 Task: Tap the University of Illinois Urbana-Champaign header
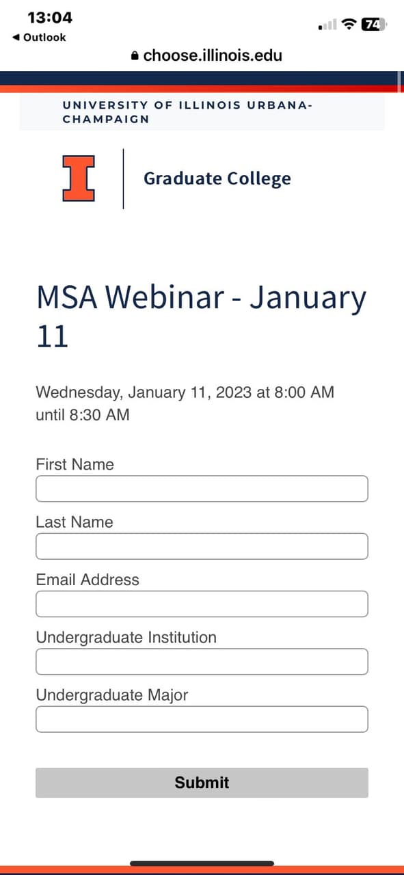[x=187, y=111]
